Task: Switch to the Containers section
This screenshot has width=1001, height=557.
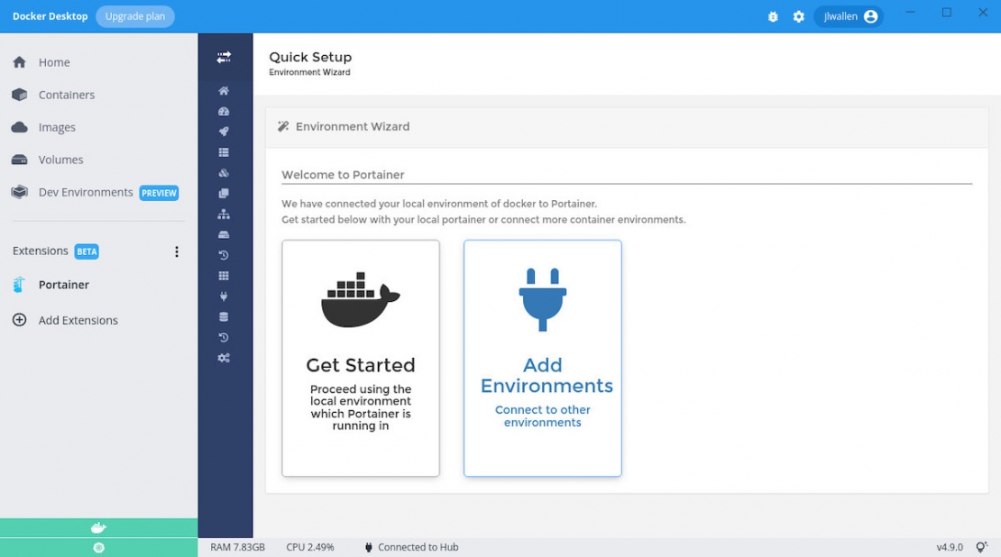Action: click(66, 94)
